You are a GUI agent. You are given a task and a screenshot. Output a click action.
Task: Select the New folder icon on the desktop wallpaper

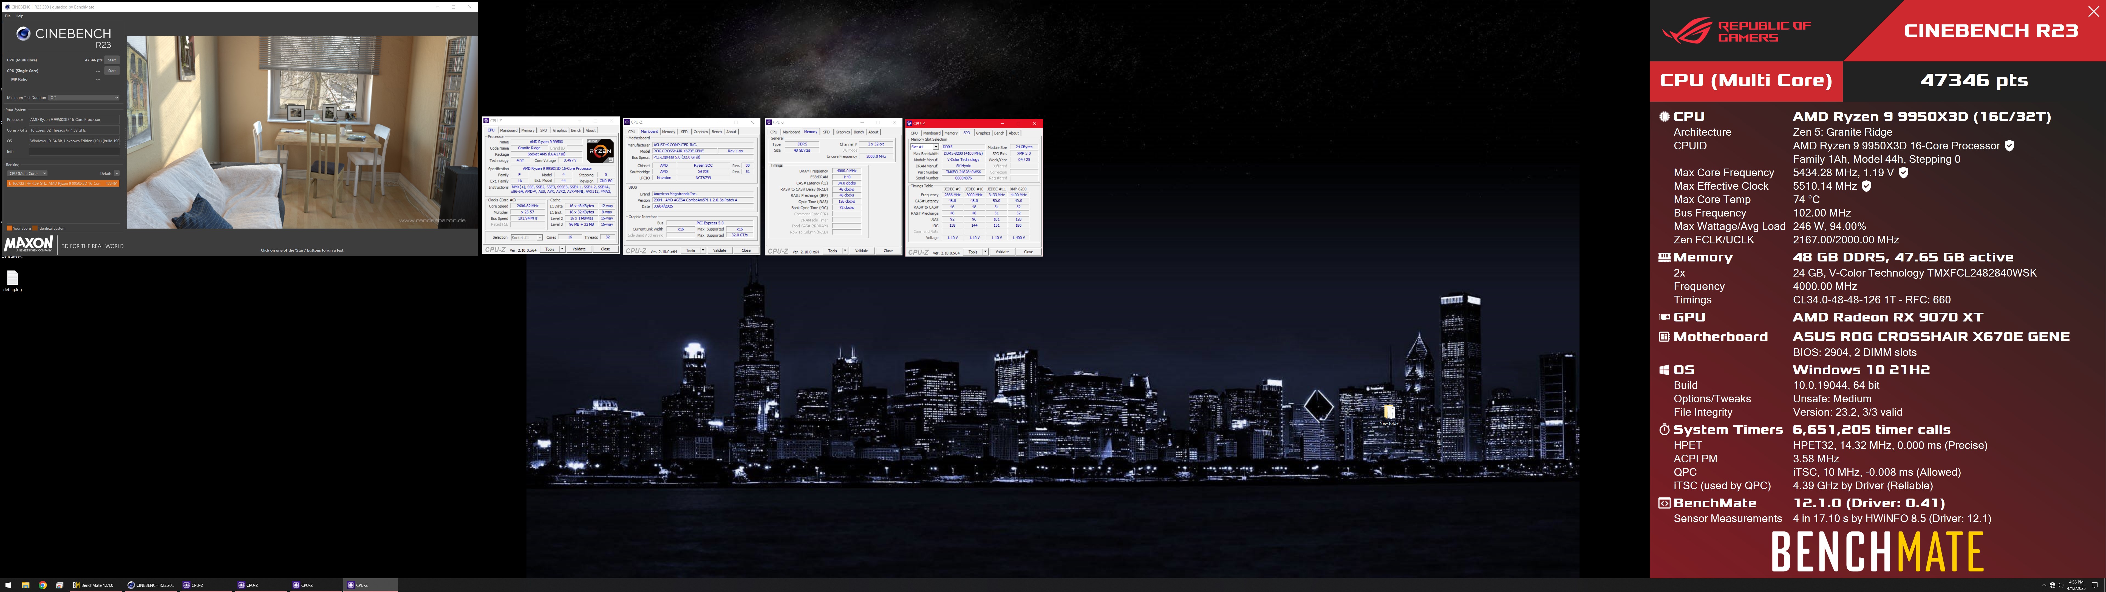coord(1389,415)
